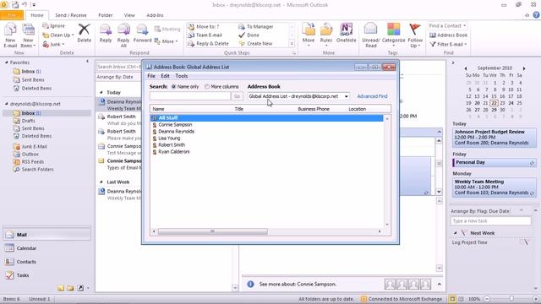
Task: Switch to the Send / Receive tab
Action: (71, 15)
